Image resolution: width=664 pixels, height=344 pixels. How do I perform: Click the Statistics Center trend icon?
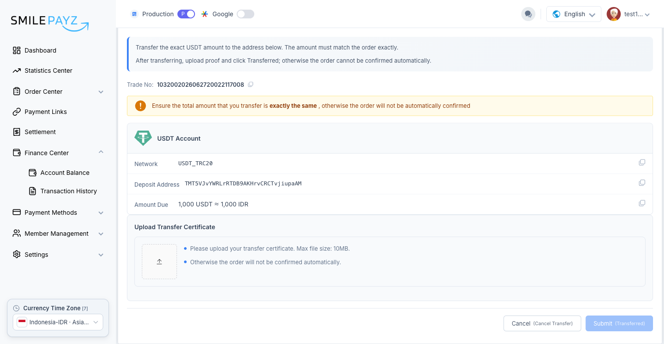point(17,71)
